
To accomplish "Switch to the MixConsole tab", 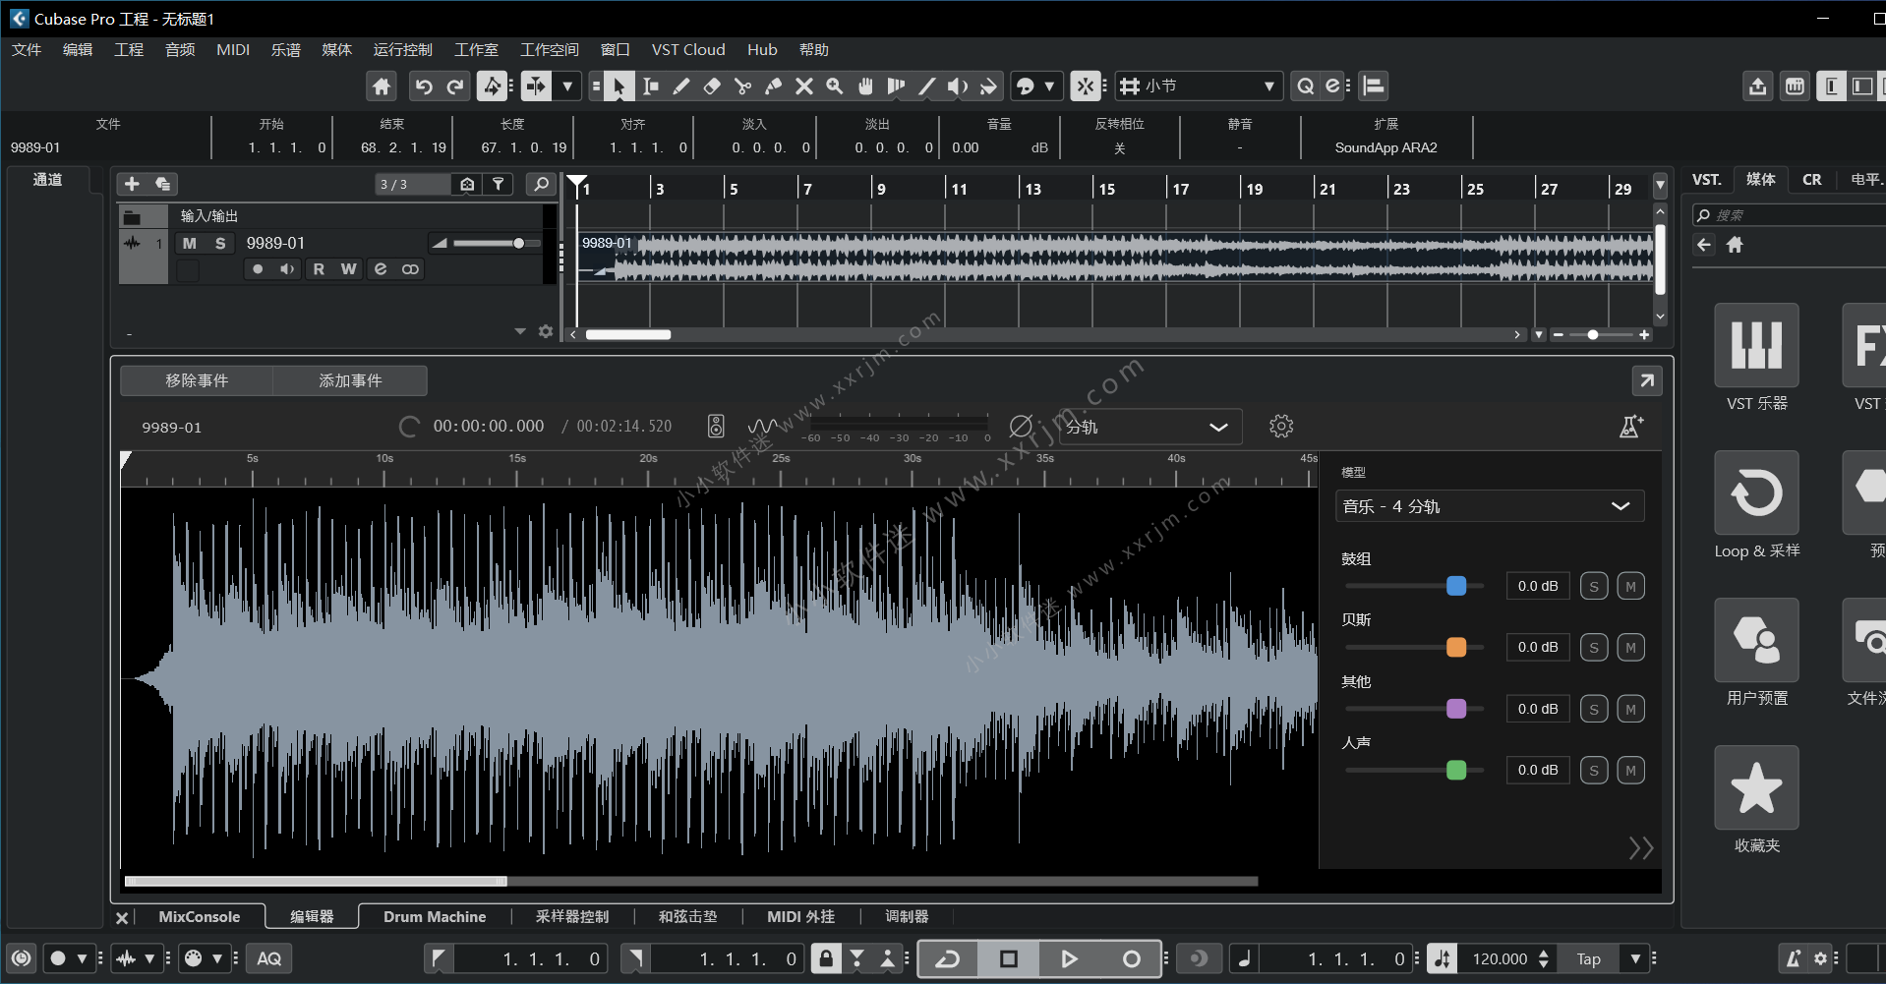I will click(200, 917).
